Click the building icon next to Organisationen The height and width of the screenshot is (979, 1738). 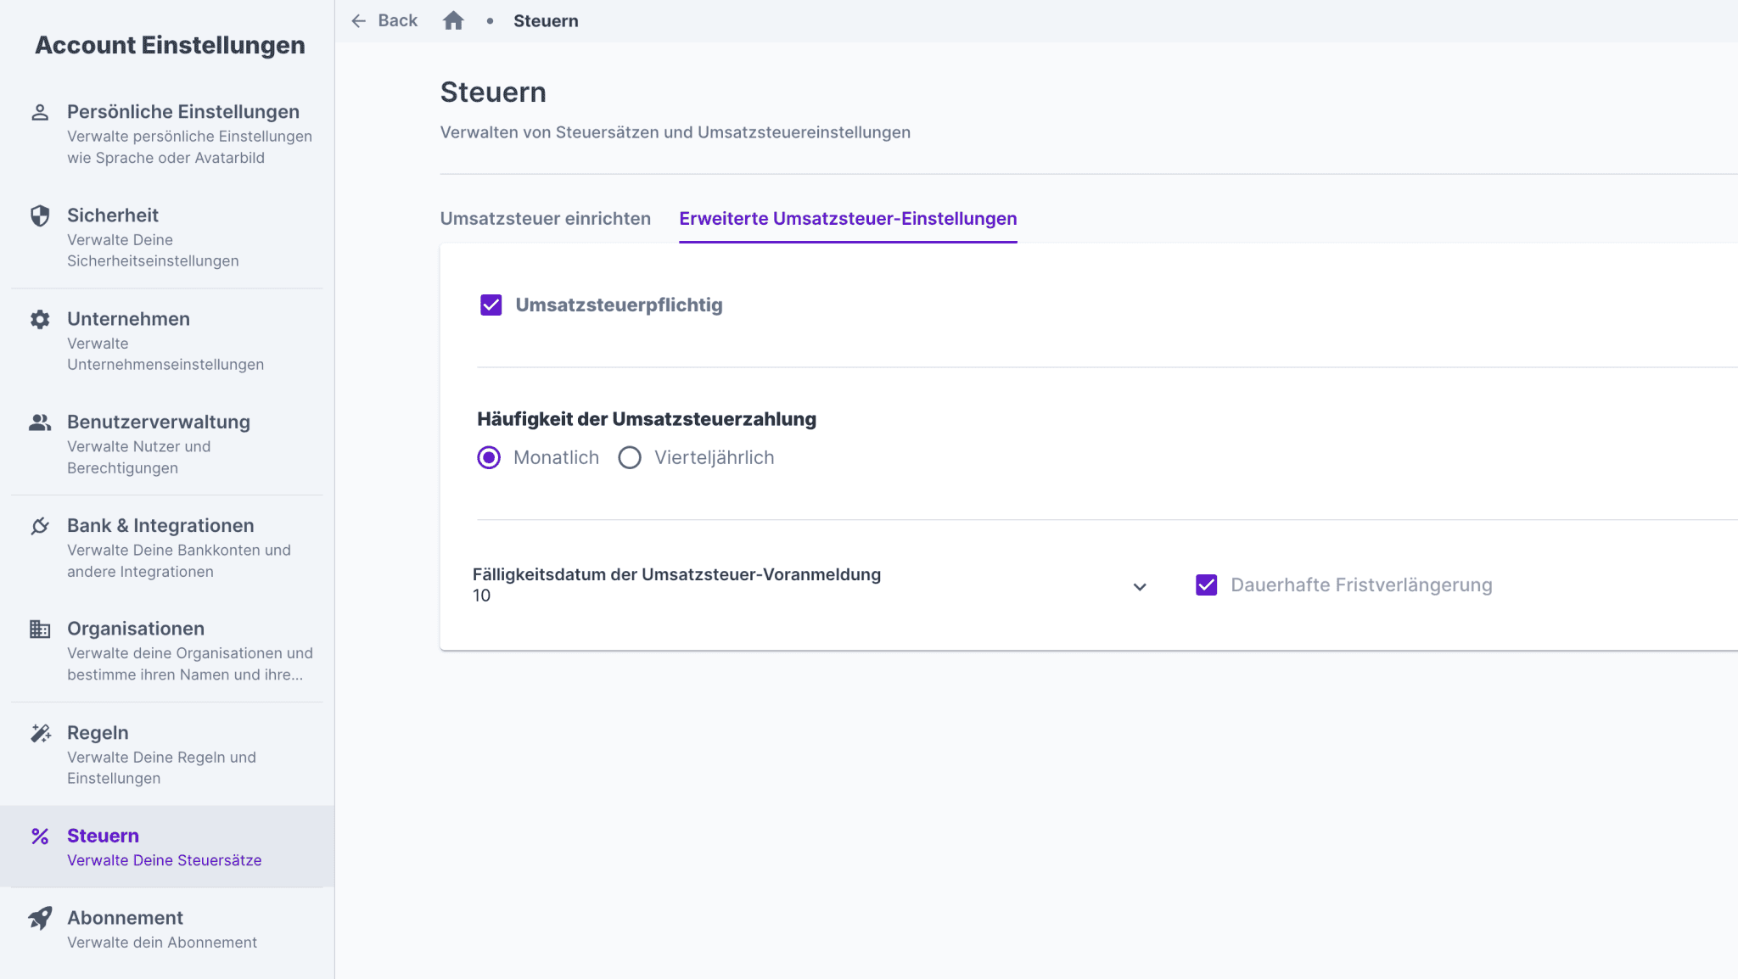40,629
